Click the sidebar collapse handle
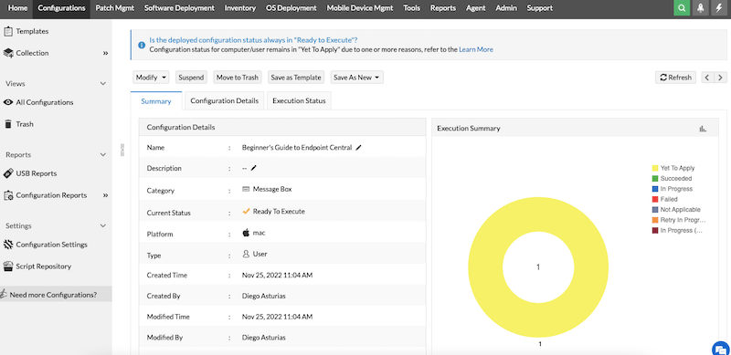Viewport: 731px width, 355px height. [x=122, y=150]
